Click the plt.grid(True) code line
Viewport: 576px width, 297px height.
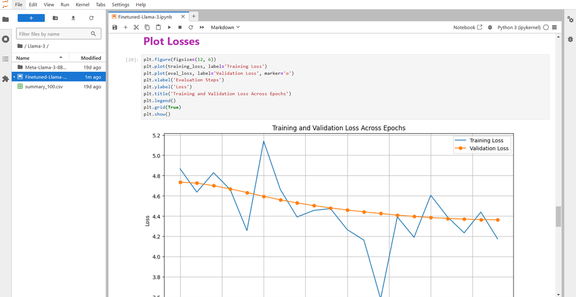click(162, 107)
